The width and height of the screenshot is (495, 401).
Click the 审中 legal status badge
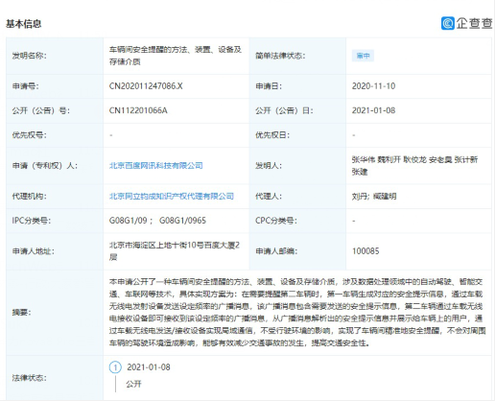[363, 56]
